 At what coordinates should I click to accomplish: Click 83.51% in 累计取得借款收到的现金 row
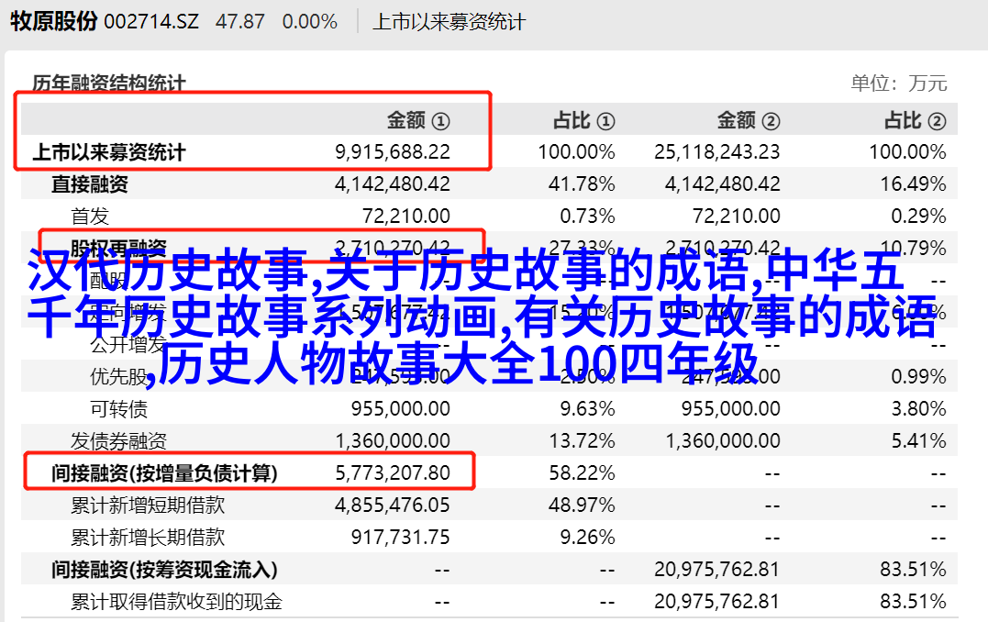(x=913, y=602)
